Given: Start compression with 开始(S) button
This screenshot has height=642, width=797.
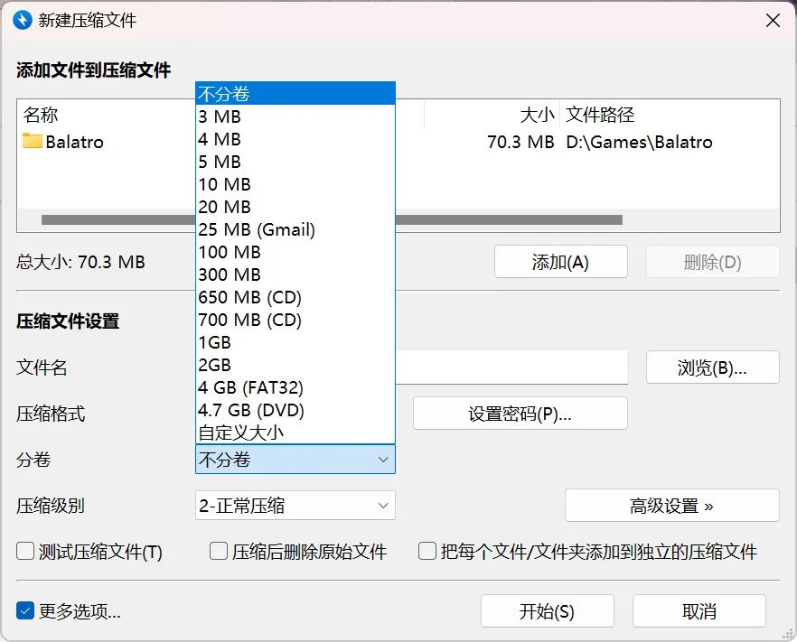Looking at the screenshot, I should coord(548,611).
